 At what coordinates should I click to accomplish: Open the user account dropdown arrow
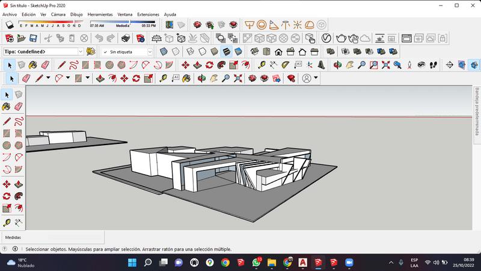(x=316, y=78)
